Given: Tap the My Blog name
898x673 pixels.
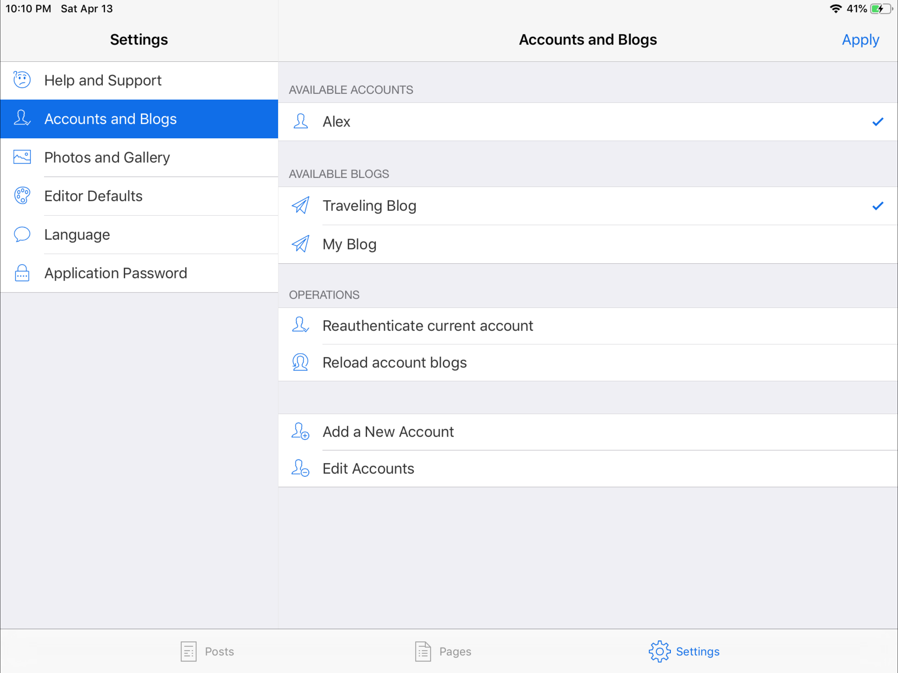Looking at the screenshot, I should [x=349, y=244].
